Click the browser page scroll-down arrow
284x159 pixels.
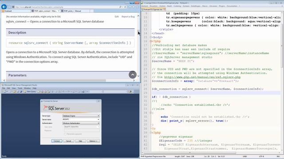[138, 76]
